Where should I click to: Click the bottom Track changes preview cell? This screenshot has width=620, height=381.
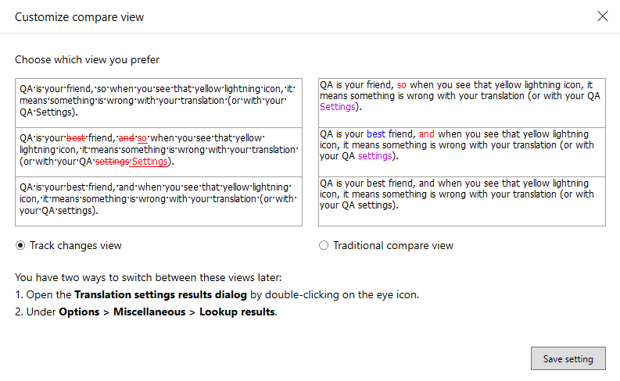coord(158,200)
